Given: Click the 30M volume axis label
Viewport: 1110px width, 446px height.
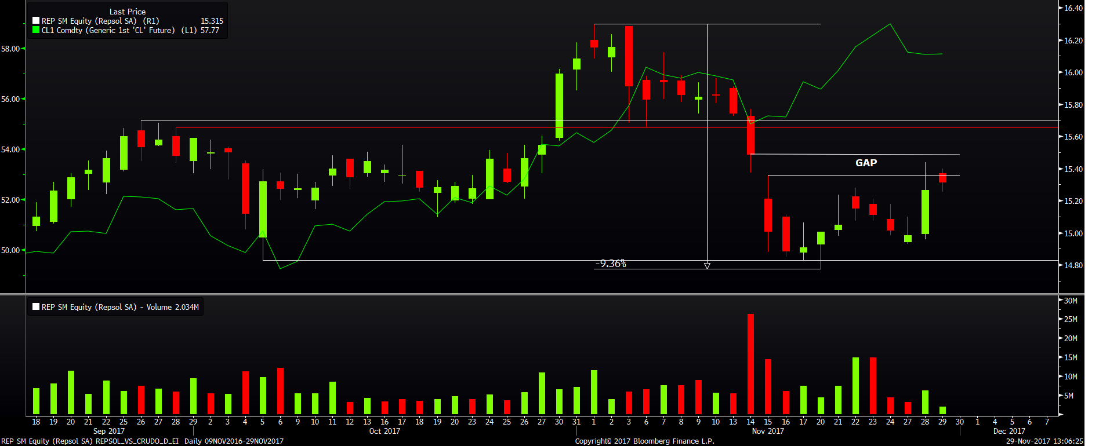Looking at the screenshot, I should 1071,301.
